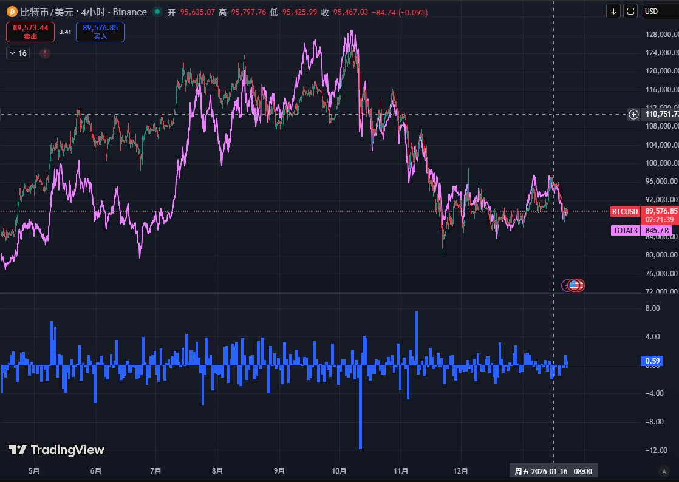Click the 7月 label on time axis
This screenshot has width=679, height=482.
tap(155, 471)
